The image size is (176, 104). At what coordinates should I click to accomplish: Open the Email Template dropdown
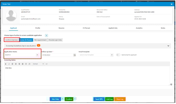click(x=96, y=55)
